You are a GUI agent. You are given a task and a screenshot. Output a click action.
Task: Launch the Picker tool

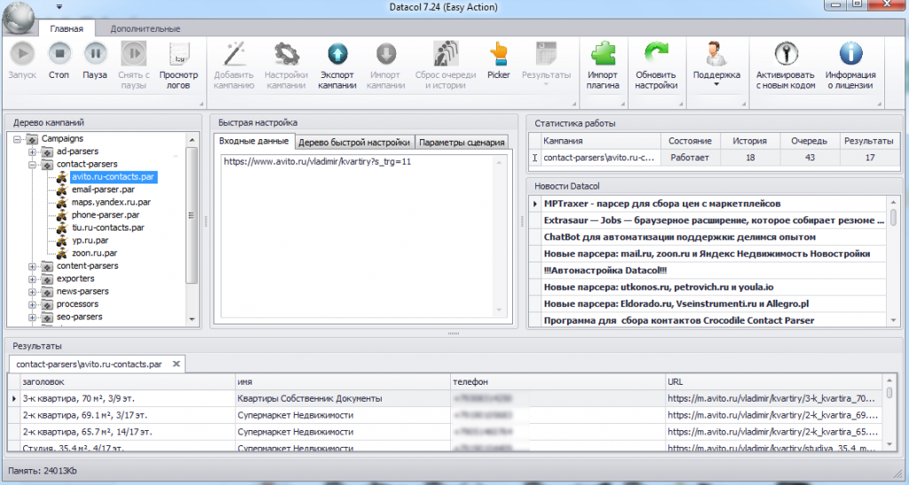pyautogui.click(x=498, y=54)
